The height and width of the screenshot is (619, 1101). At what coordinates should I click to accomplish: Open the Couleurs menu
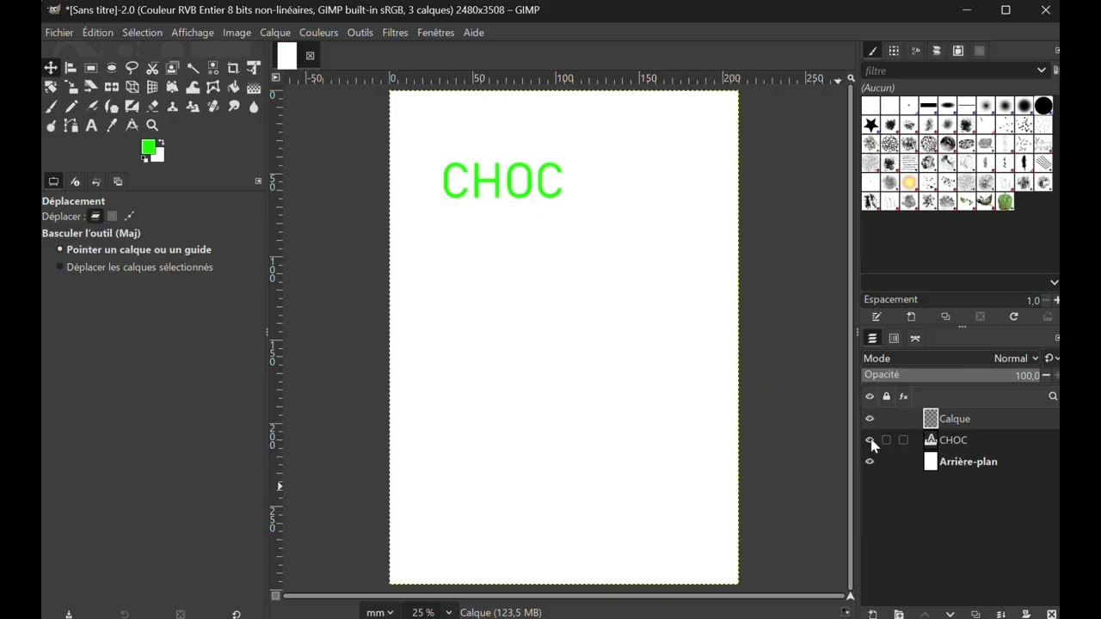[318, 33]
